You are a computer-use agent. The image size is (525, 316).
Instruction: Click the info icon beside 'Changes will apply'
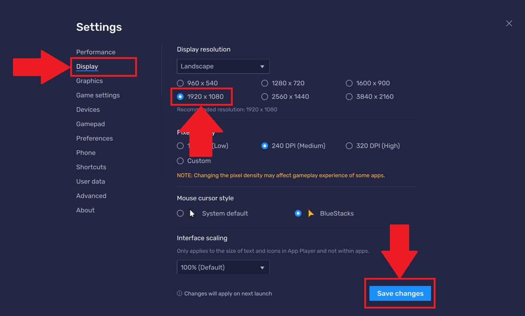[x=180, y=293]
